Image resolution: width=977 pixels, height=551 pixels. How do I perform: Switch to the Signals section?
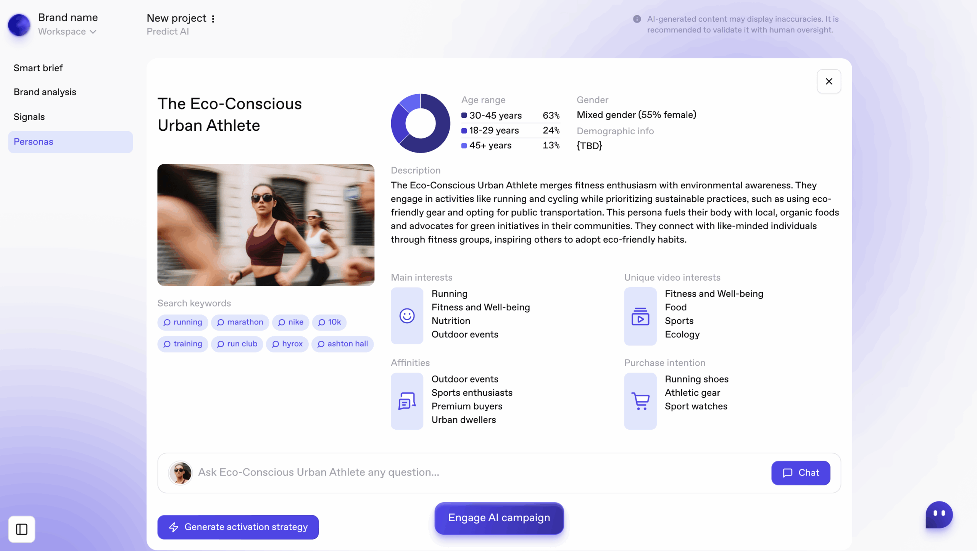(29, 117)
